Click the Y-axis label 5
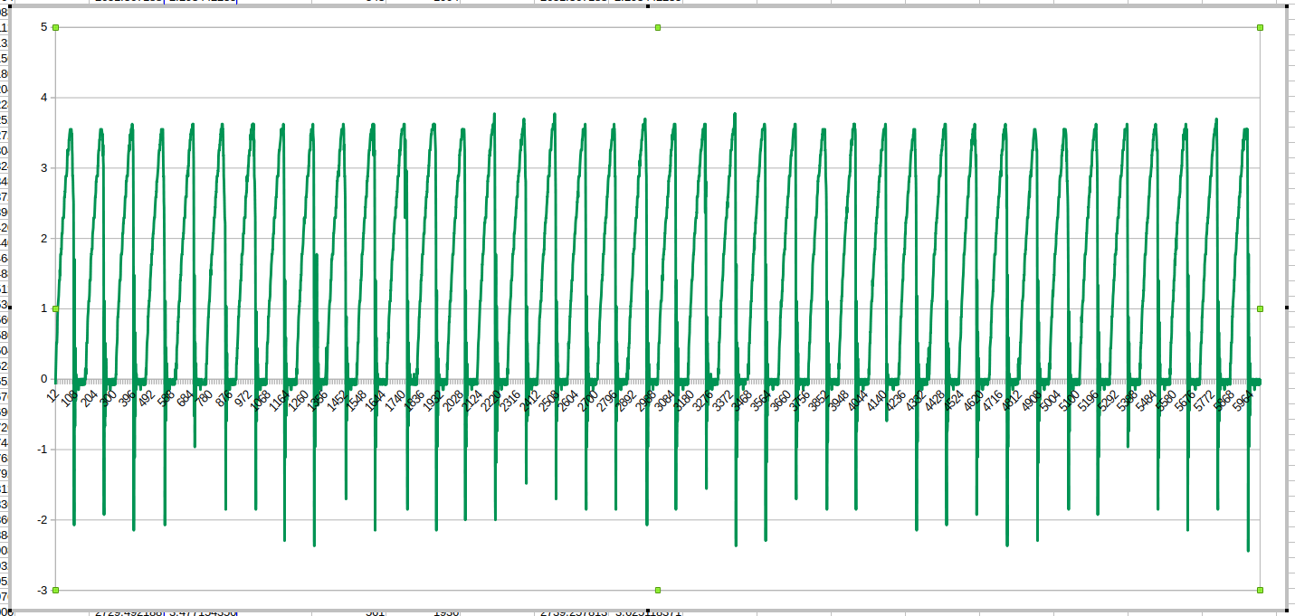The image size is (1295, 616). pyautogui.click(x=43, y=27)
